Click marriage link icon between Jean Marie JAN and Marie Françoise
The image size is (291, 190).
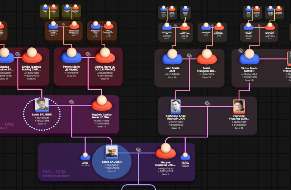click(x=189, y=56)
